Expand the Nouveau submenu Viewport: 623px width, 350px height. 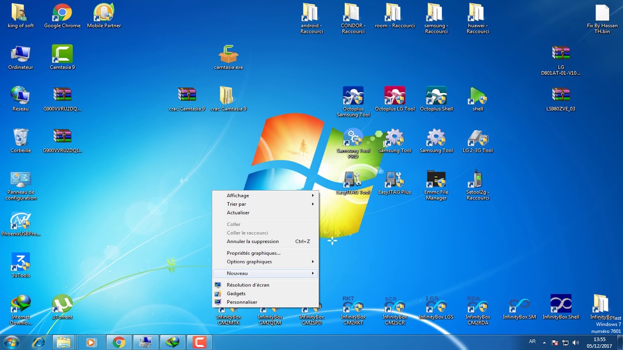[266, 273]
